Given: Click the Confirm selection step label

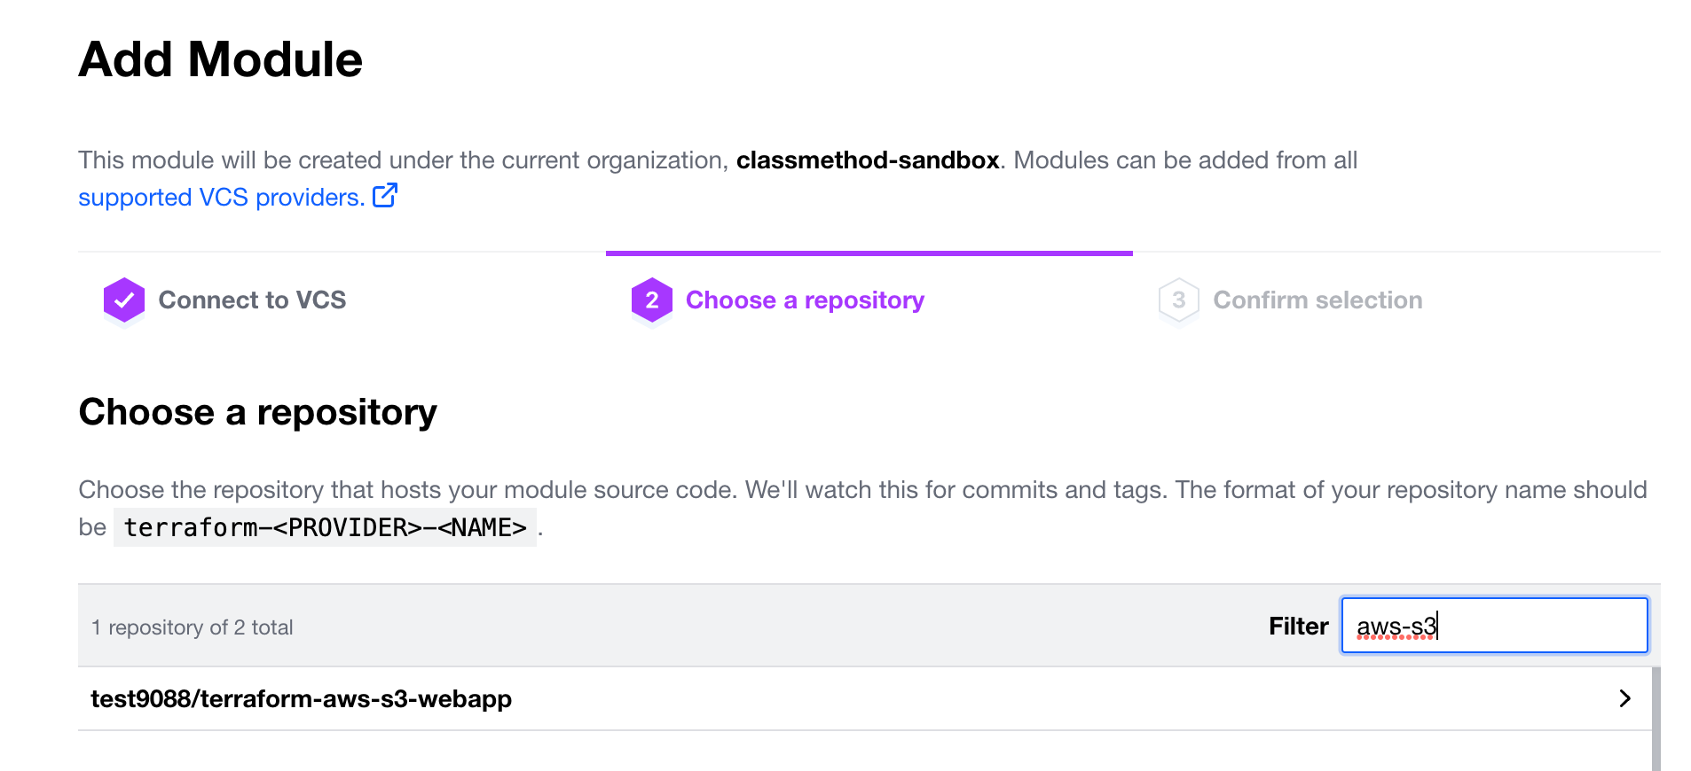Looking at the screenshot, I should pos(1317,300).
